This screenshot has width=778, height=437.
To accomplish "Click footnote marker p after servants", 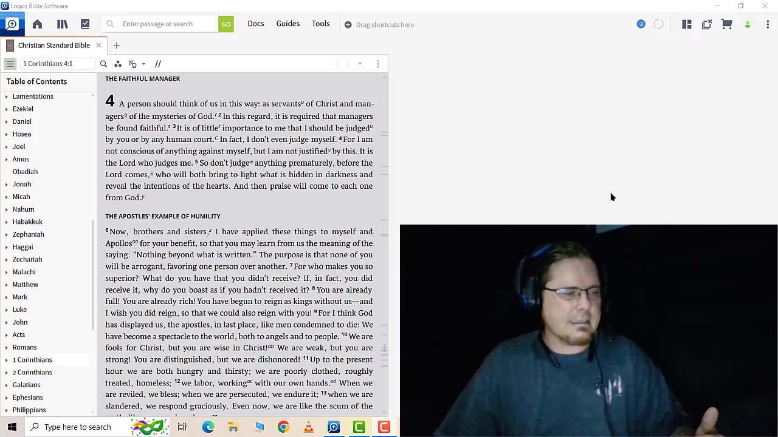I will pyautogui.click(x=302, y=102).
